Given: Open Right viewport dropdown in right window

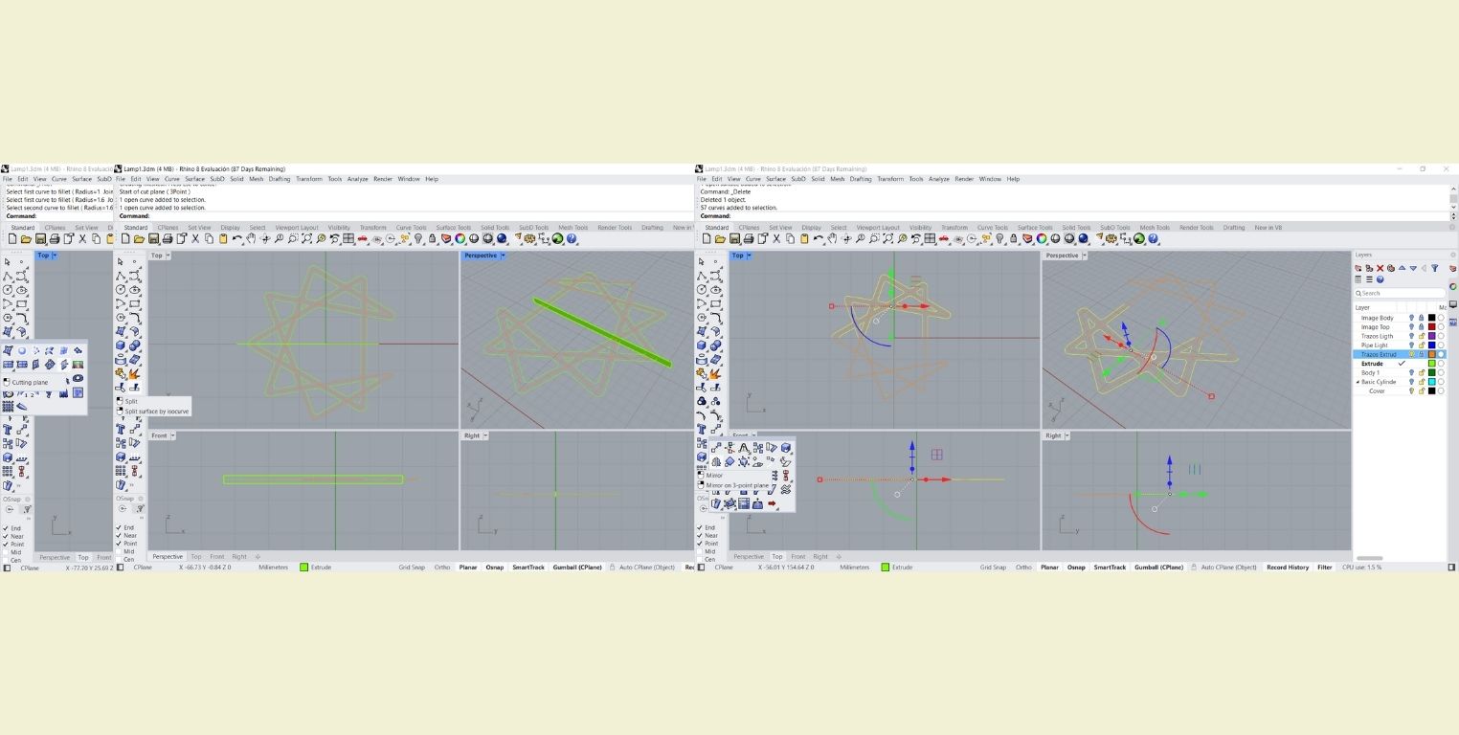Looking at the screenshot, I should click(1067, 435).
